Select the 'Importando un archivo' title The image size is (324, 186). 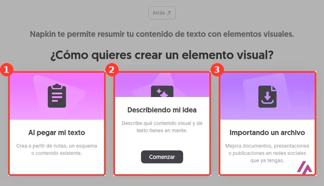(267, 133)
